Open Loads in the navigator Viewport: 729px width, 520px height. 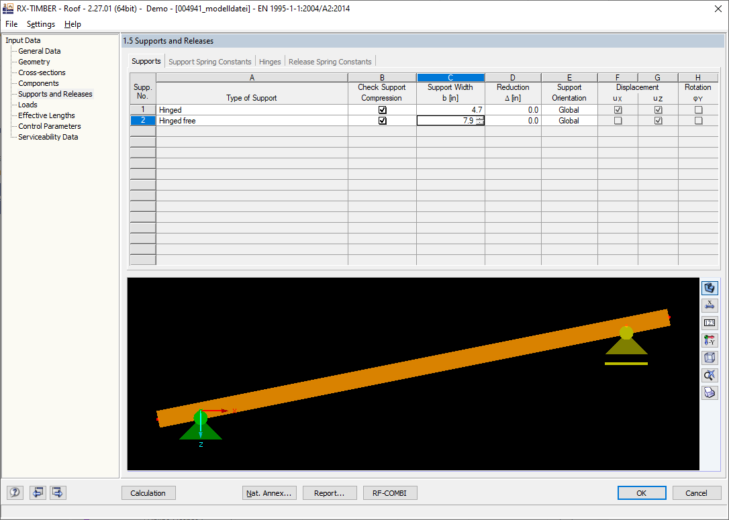pos(28,105)
